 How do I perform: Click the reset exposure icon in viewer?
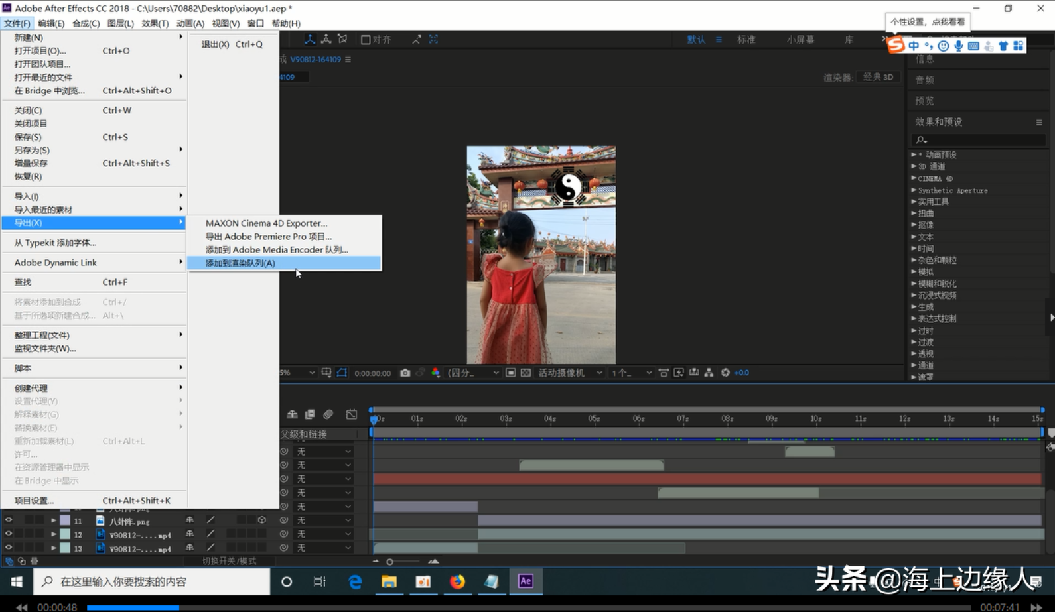click(725, 373)
